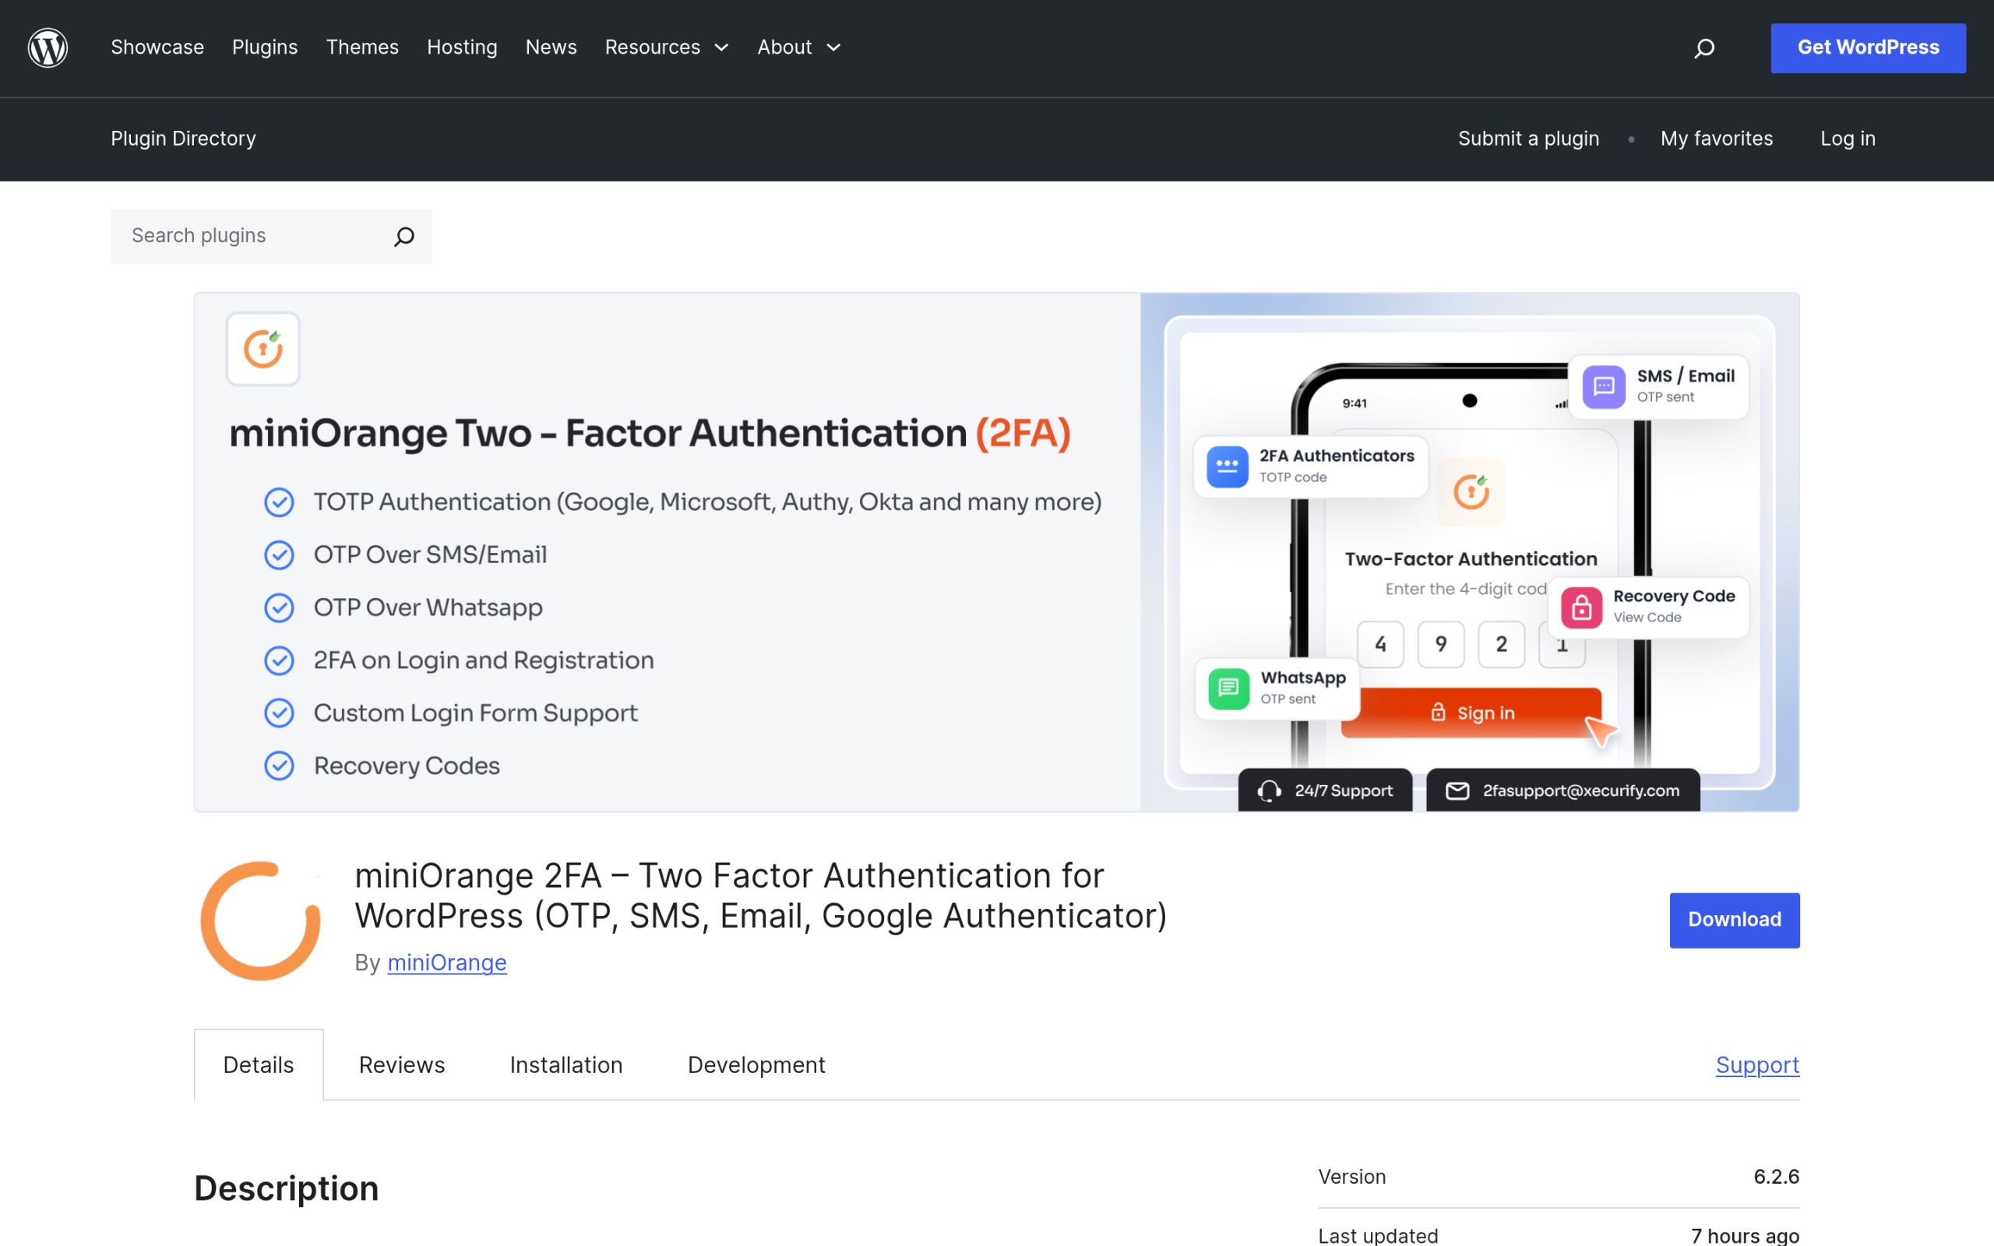Expand the Resources dropdown menu

tap(667, 48)
